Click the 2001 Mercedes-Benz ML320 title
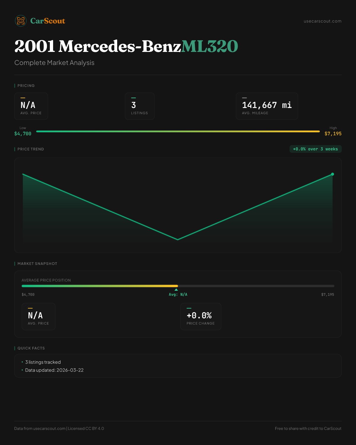This screenshot has height=445, width=356. [x=126, y=46]
